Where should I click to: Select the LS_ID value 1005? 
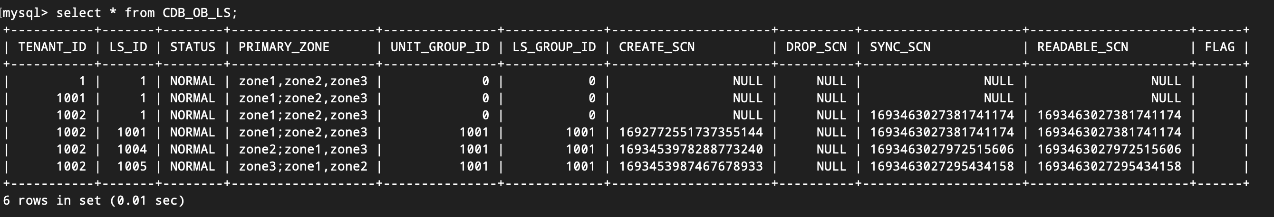click(x=132, y=167)
